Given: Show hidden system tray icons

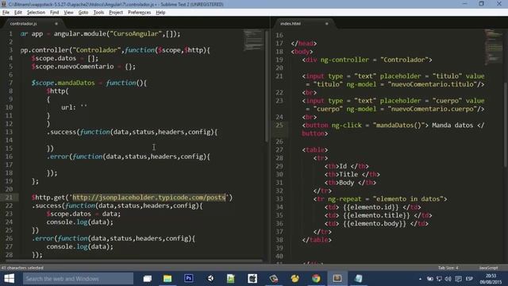Looking at the screenshot, I should click(x=420, y=279).
